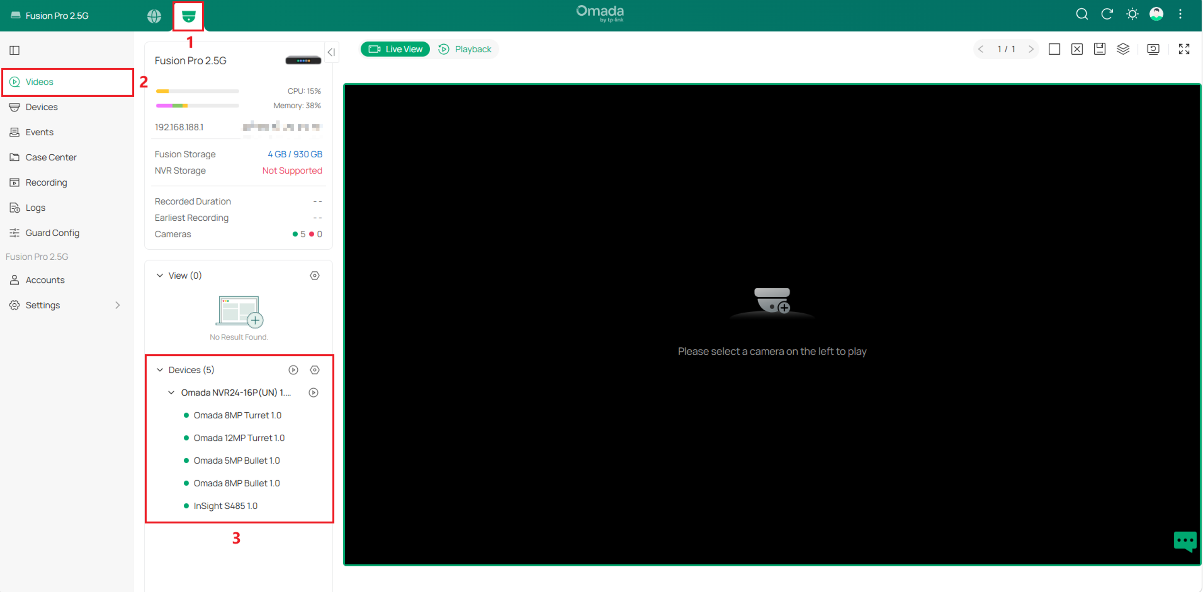
Task: Click the screen capture monitor icon
Action: (1153, 49)
